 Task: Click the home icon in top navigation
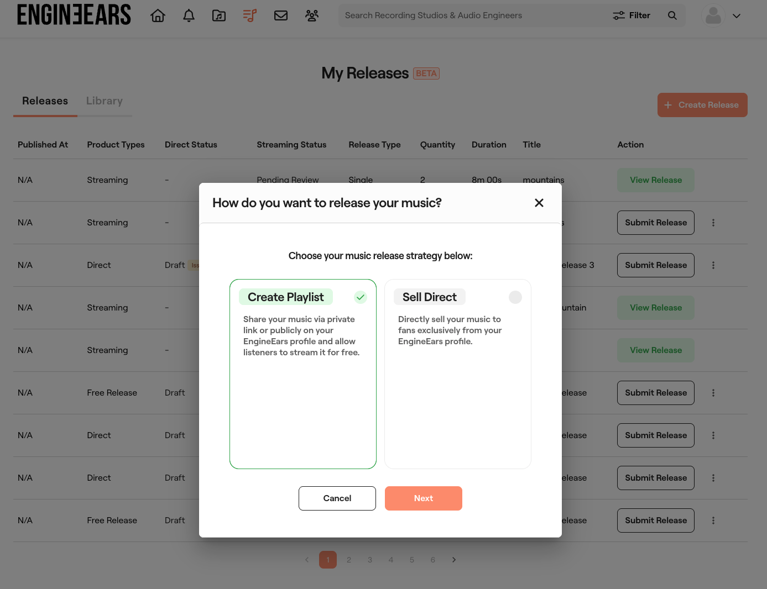158,15
